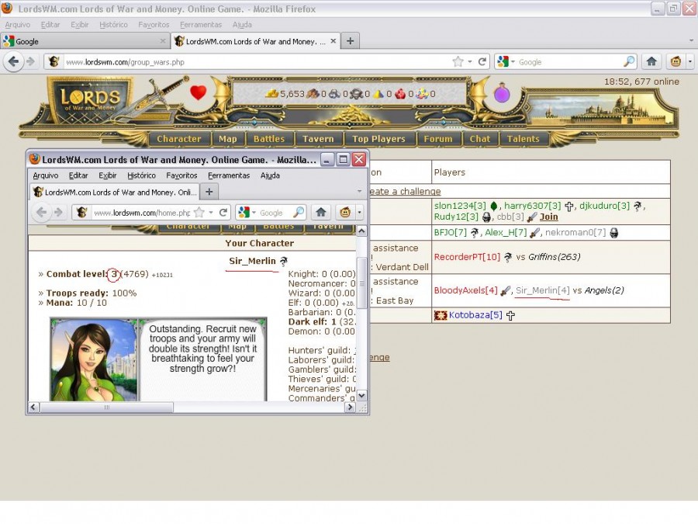
Task: Open Talents from game navigation
Action: [x=523, y=139]
